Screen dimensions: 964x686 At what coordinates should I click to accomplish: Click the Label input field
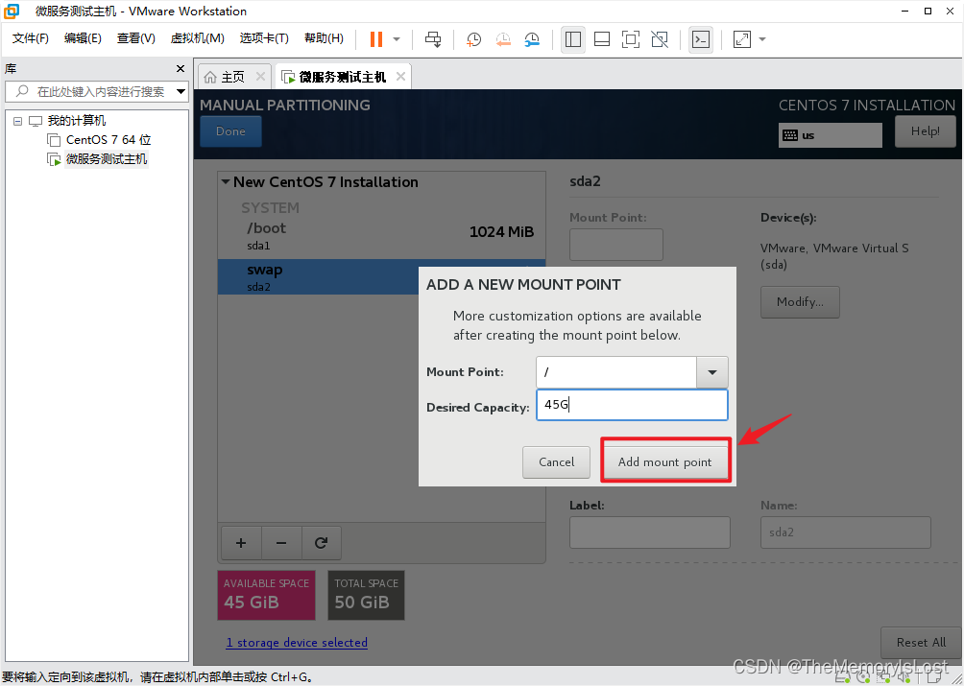pos(650,532)
